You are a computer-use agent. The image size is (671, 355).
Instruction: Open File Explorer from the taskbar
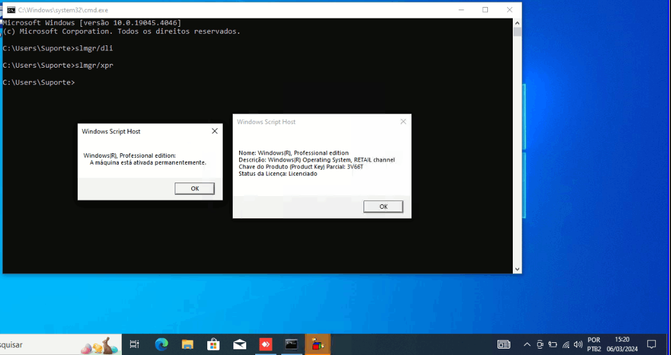[188, 344]
